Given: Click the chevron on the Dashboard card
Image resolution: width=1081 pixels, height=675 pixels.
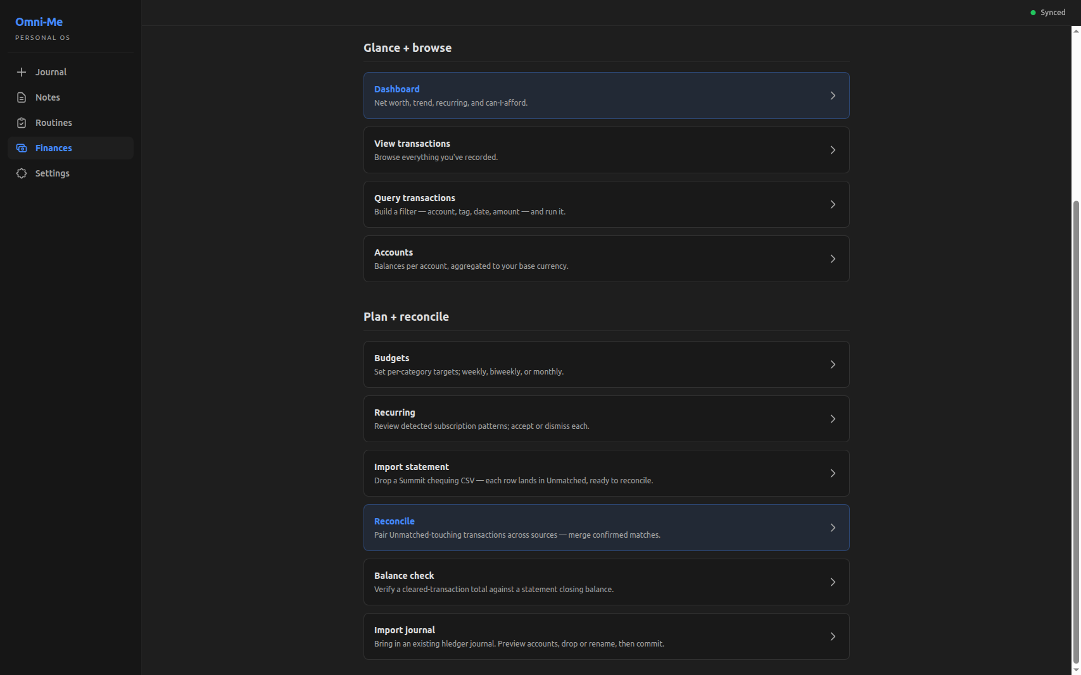Looking at the screenshot, I should pos(833,96).
